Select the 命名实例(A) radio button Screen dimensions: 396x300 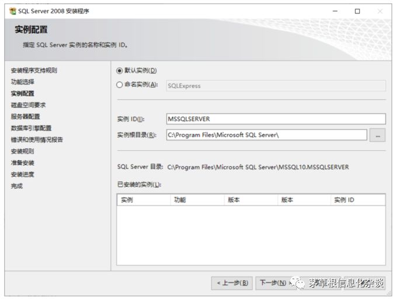click(x=120, y=85)
